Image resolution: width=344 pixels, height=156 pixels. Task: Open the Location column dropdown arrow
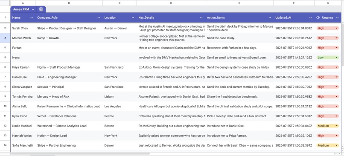pos(133,18)
